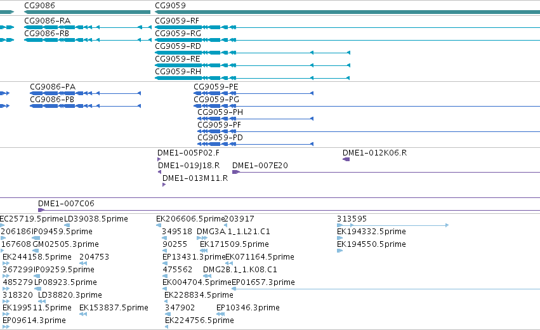Click the 203917 feature label
This screenshot has width=540, height=330.
click(x=239, y=219)
